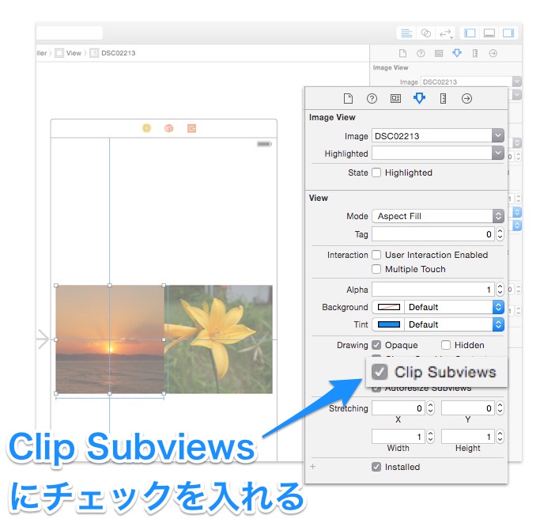Open the Attributes inspector tab

(419, 99)
